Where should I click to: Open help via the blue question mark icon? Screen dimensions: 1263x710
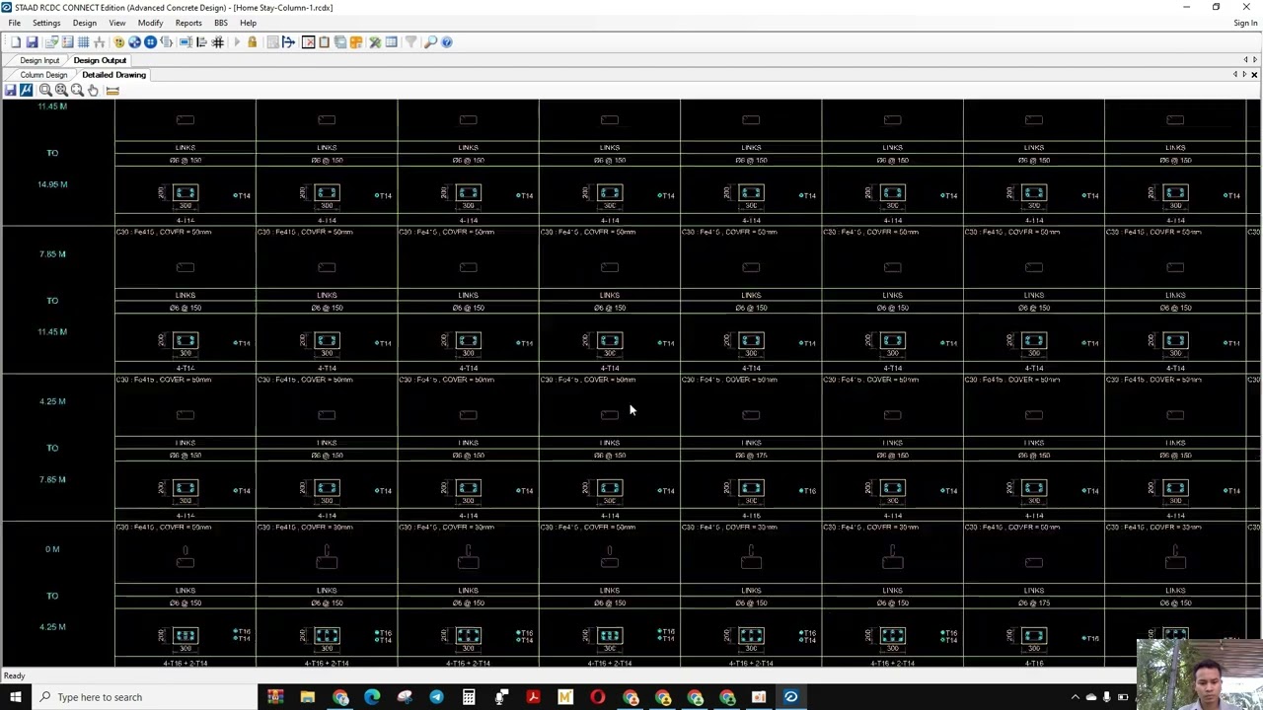point(447,42)
